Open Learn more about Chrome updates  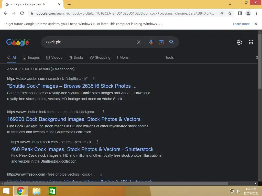(x=241, y=24)
